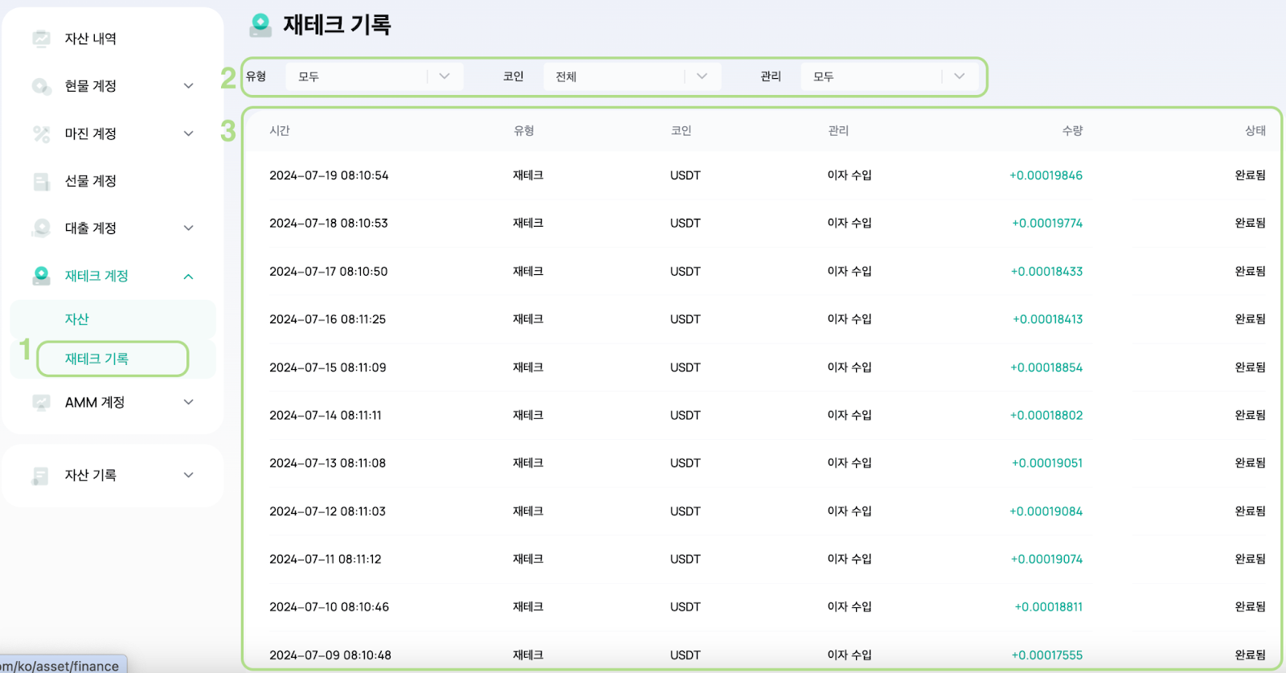
Task: Click timestamp 2024-07-10 08:10:46
Action: click(330, 607)
